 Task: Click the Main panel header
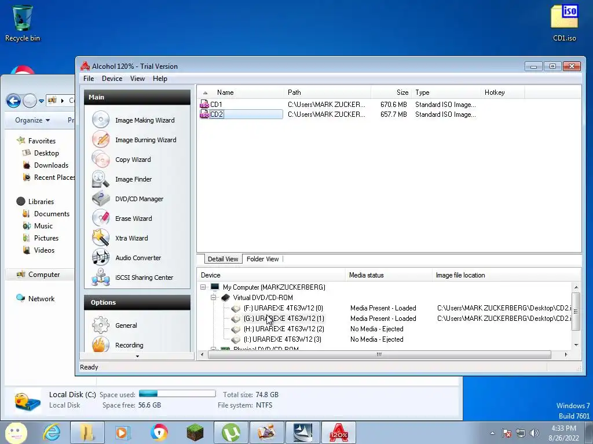(x=137, y=97)
